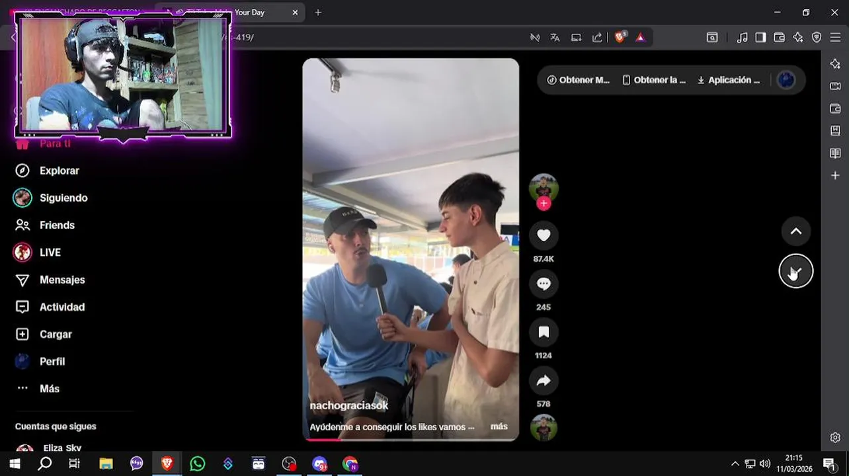Open Actividad in the sidebar
Image resolution: width=849 pixels, height=476 pixels.
(x=50, y=307)
